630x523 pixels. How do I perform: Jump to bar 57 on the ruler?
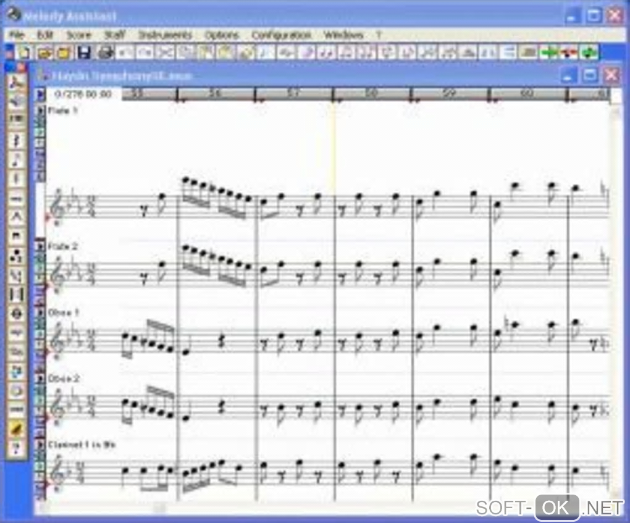pyautogui.click(x=294, y=94)
